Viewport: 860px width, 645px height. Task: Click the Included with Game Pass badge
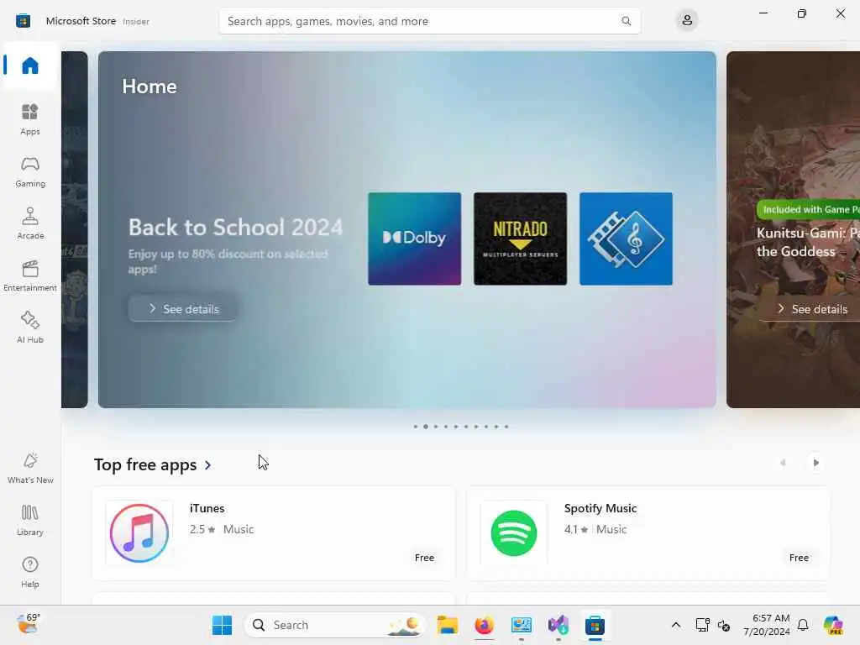(810, 209)
